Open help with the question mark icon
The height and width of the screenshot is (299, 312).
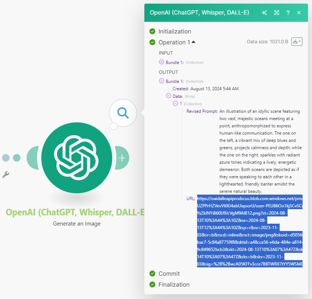pyautogui.click(x=288, y=13)
